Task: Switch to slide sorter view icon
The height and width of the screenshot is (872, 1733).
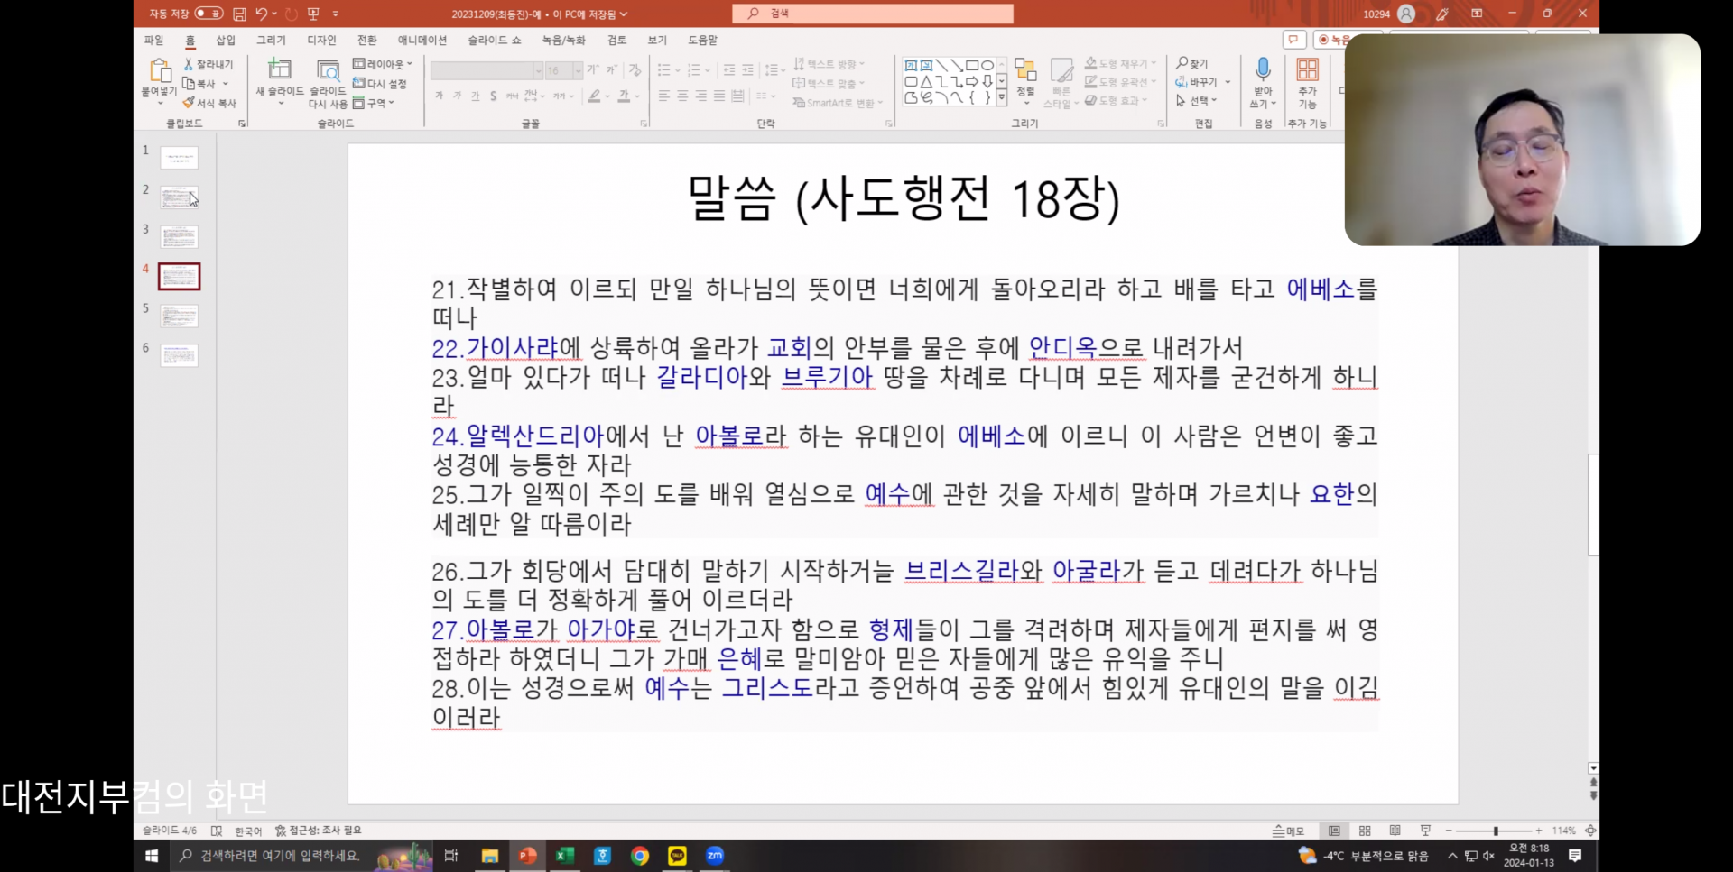Action: point(1365,831)
